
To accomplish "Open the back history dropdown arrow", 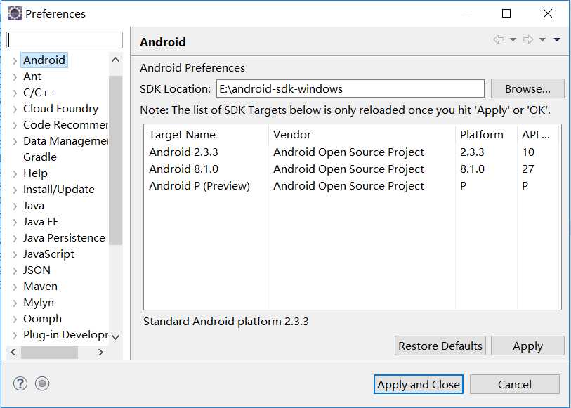I will tap(513, 39).
